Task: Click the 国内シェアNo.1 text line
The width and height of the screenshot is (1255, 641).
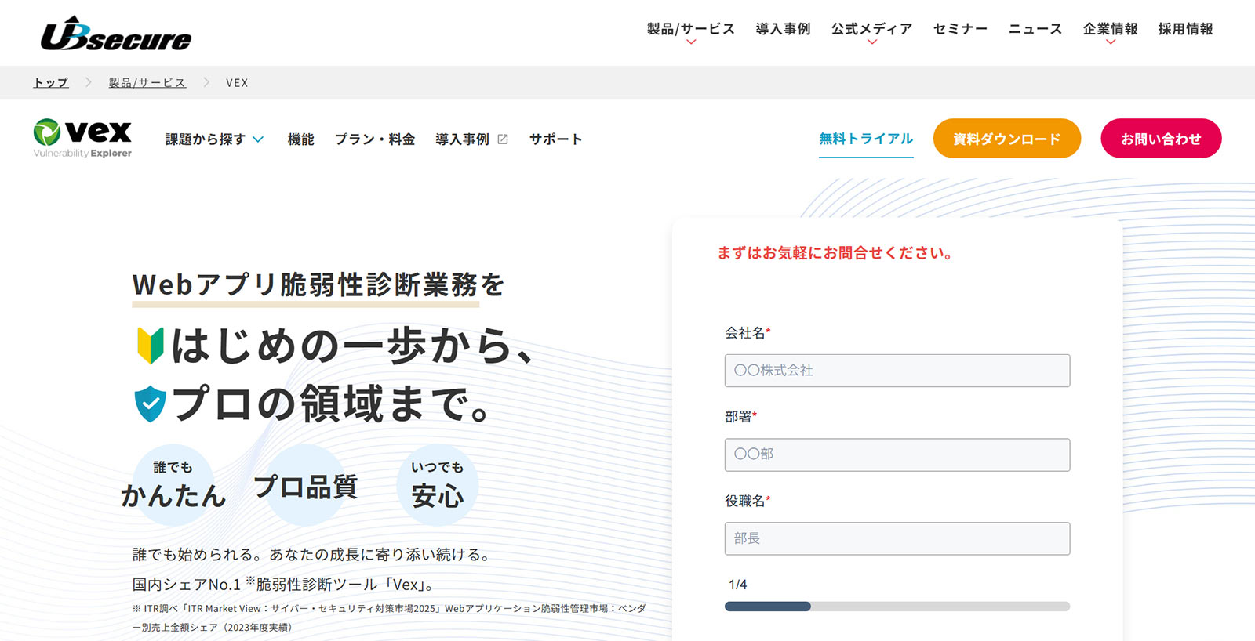Action: point(283,584)
